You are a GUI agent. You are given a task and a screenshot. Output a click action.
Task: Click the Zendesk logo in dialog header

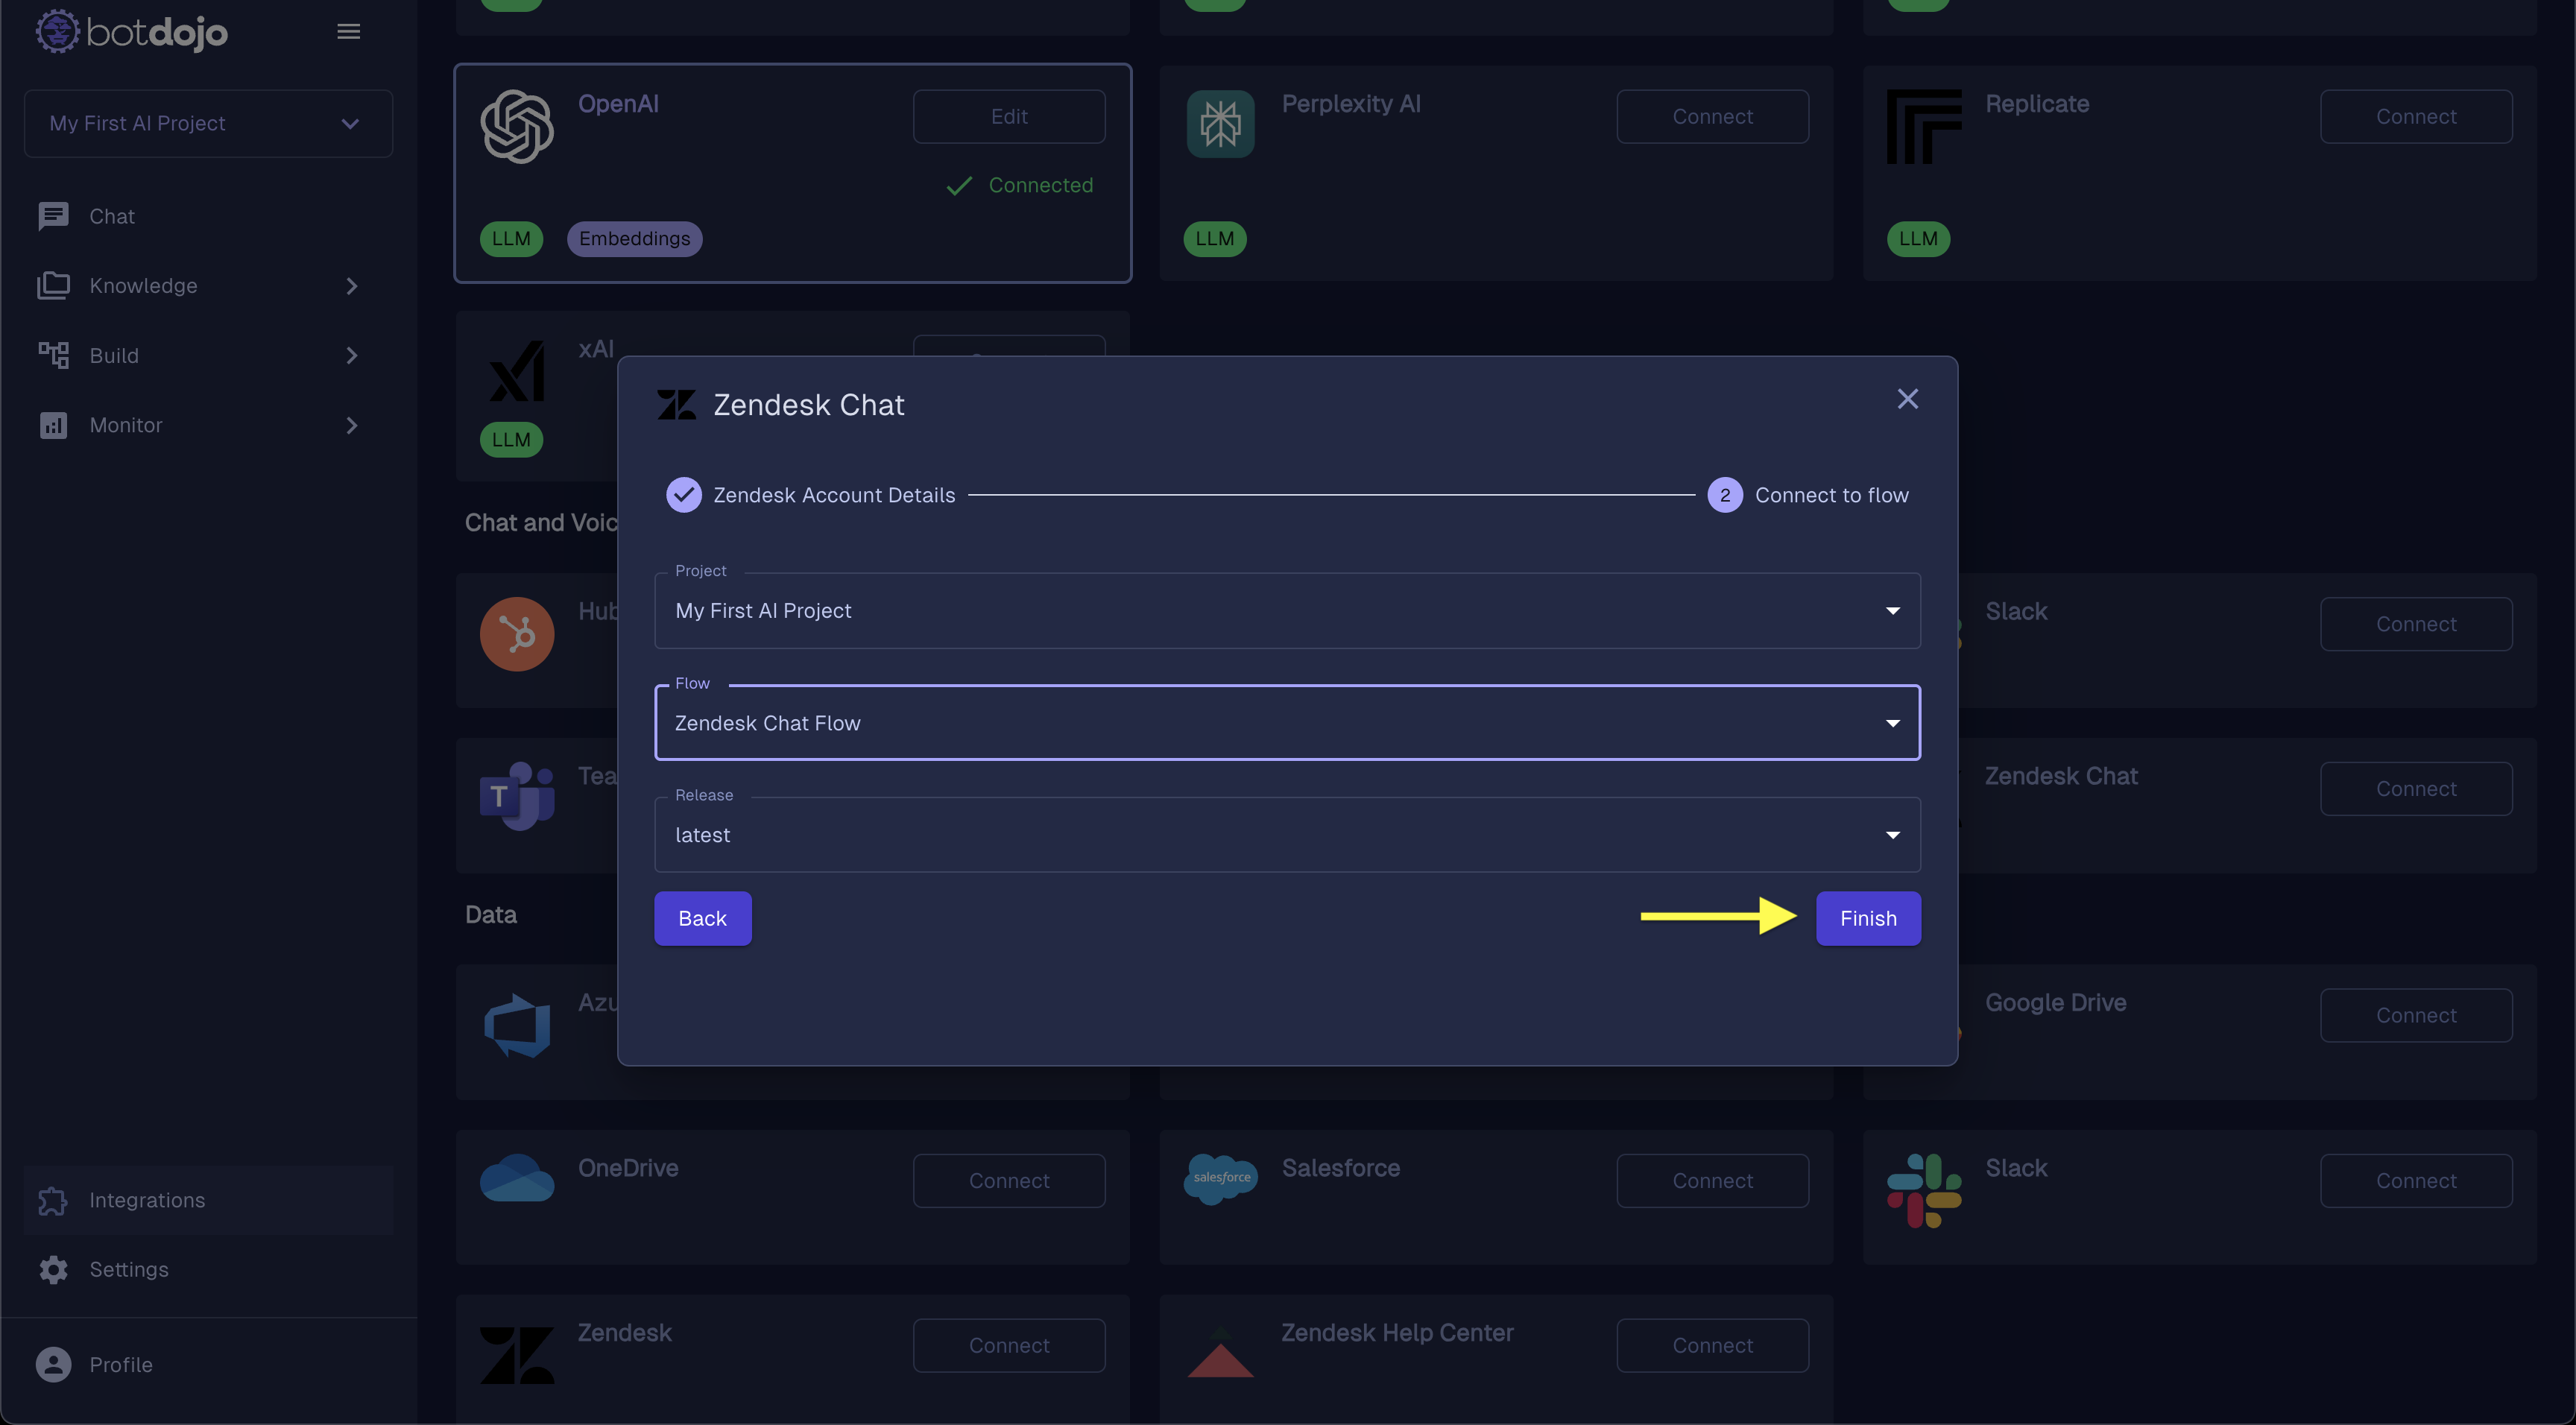(x=676, y=404)
